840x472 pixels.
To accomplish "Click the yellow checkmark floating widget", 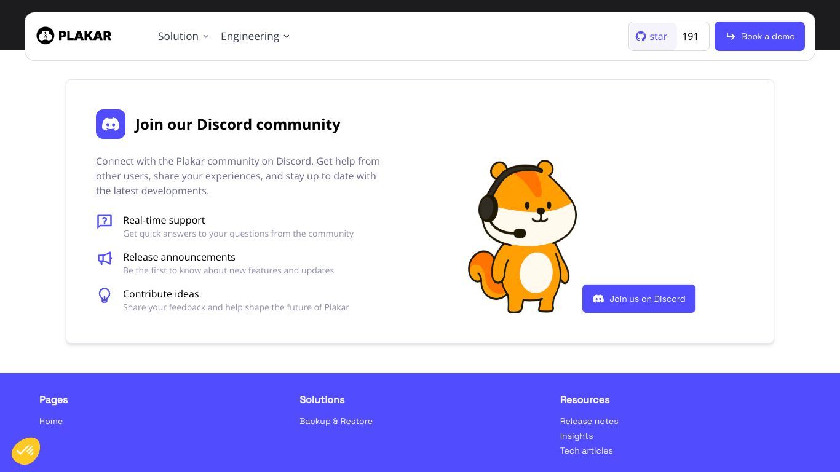I will 26,451.
